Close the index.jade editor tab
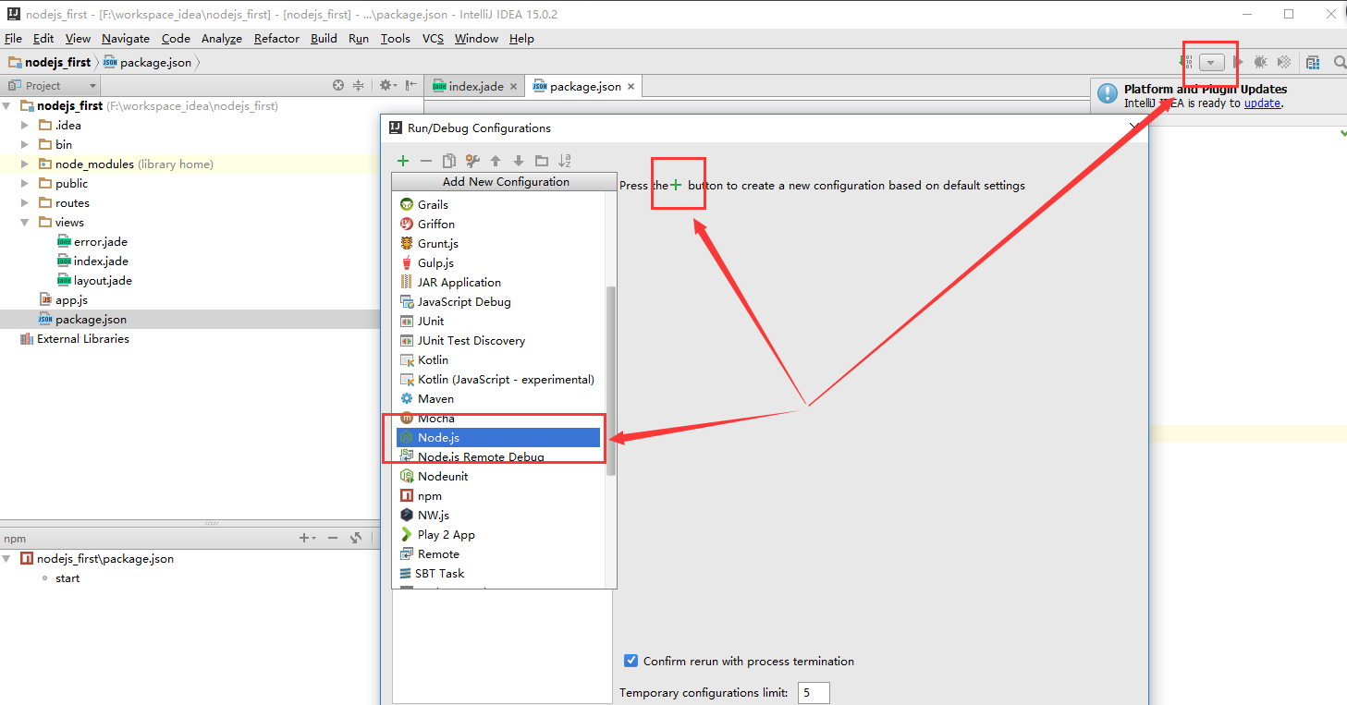 click(x=513, y=86)
